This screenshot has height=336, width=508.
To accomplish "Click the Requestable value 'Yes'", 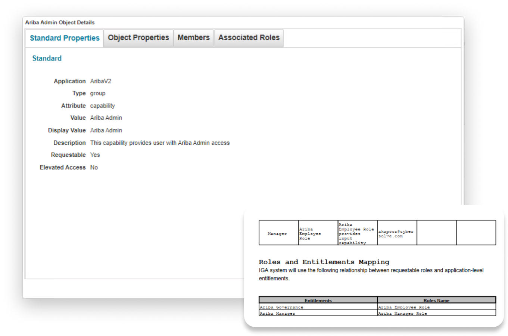I will tap(95, 155).
